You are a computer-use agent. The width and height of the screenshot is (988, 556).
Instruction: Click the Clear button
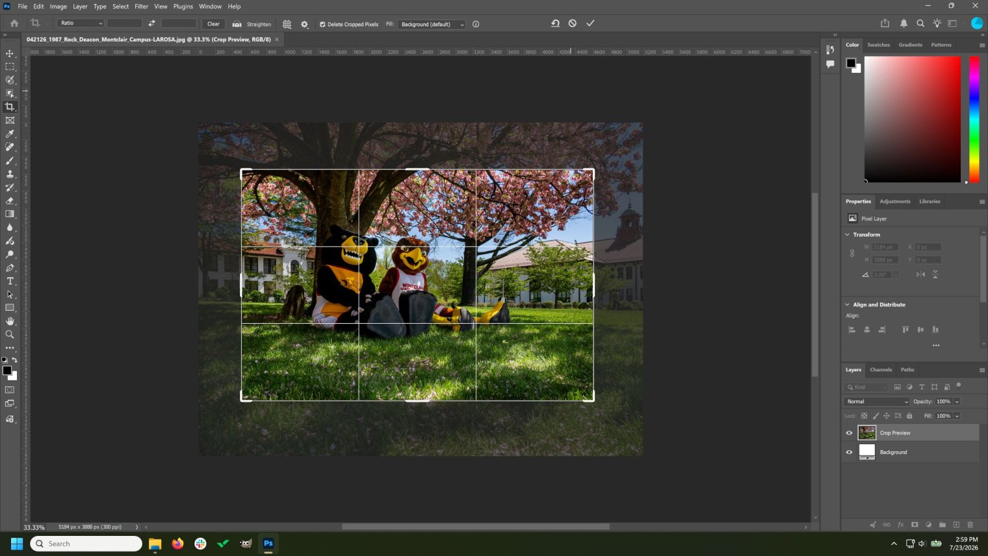213,24
